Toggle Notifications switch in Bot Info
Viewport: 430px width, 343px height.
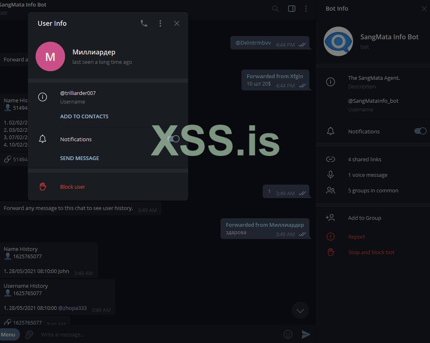[421, 131]
